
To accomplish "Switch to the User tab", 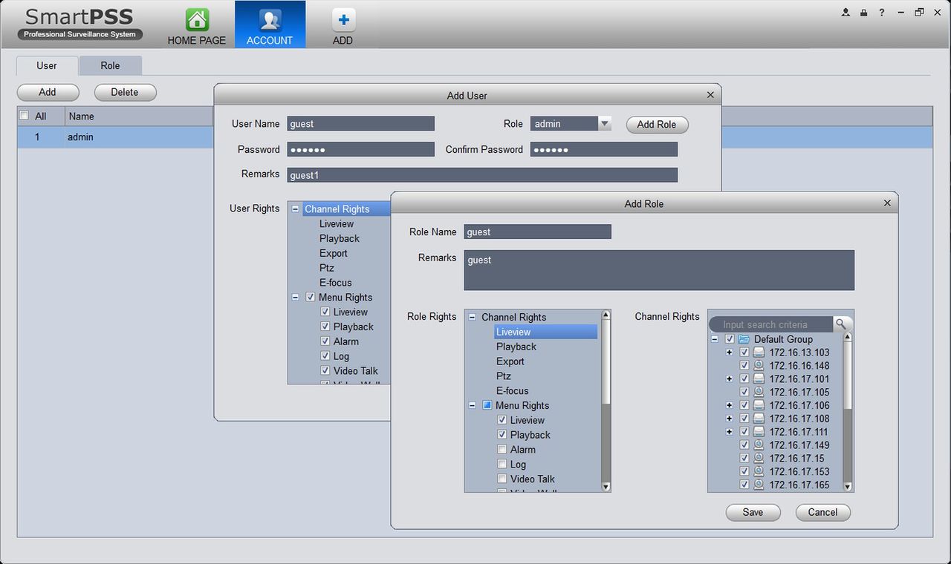I will click(47, 65).
